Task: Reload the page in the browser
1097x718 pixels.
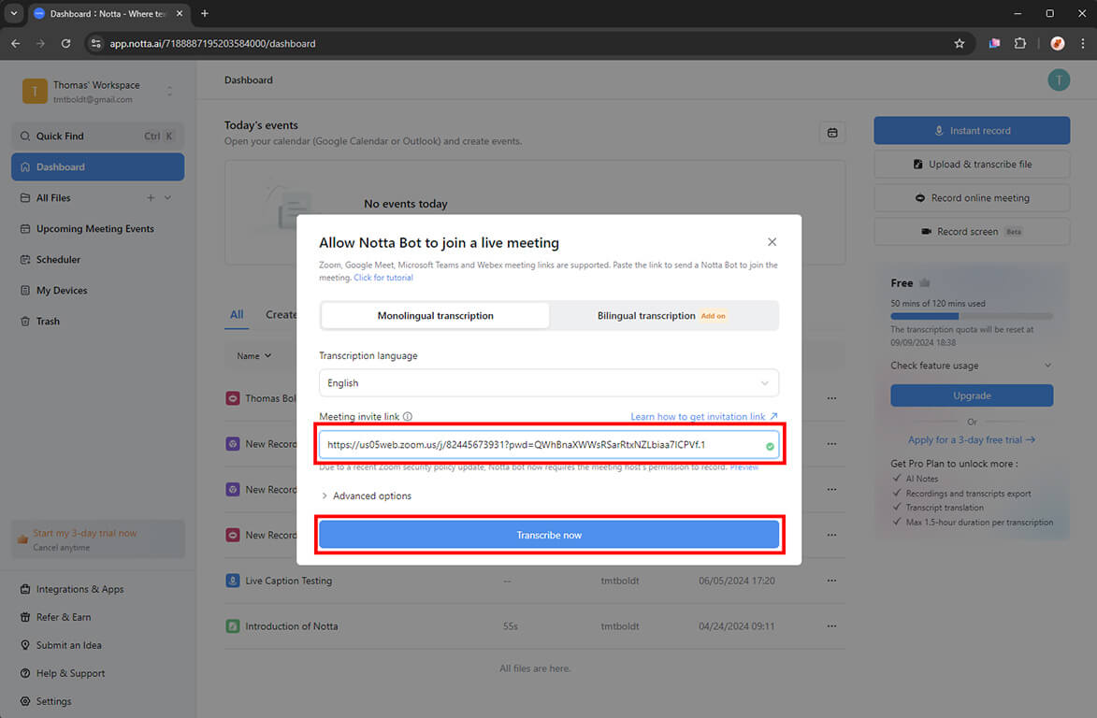Action: click(65, 43)
